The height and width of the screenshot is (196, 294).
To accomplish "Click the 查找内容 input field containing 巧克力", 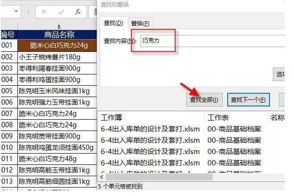I will (x=212, y=41).
